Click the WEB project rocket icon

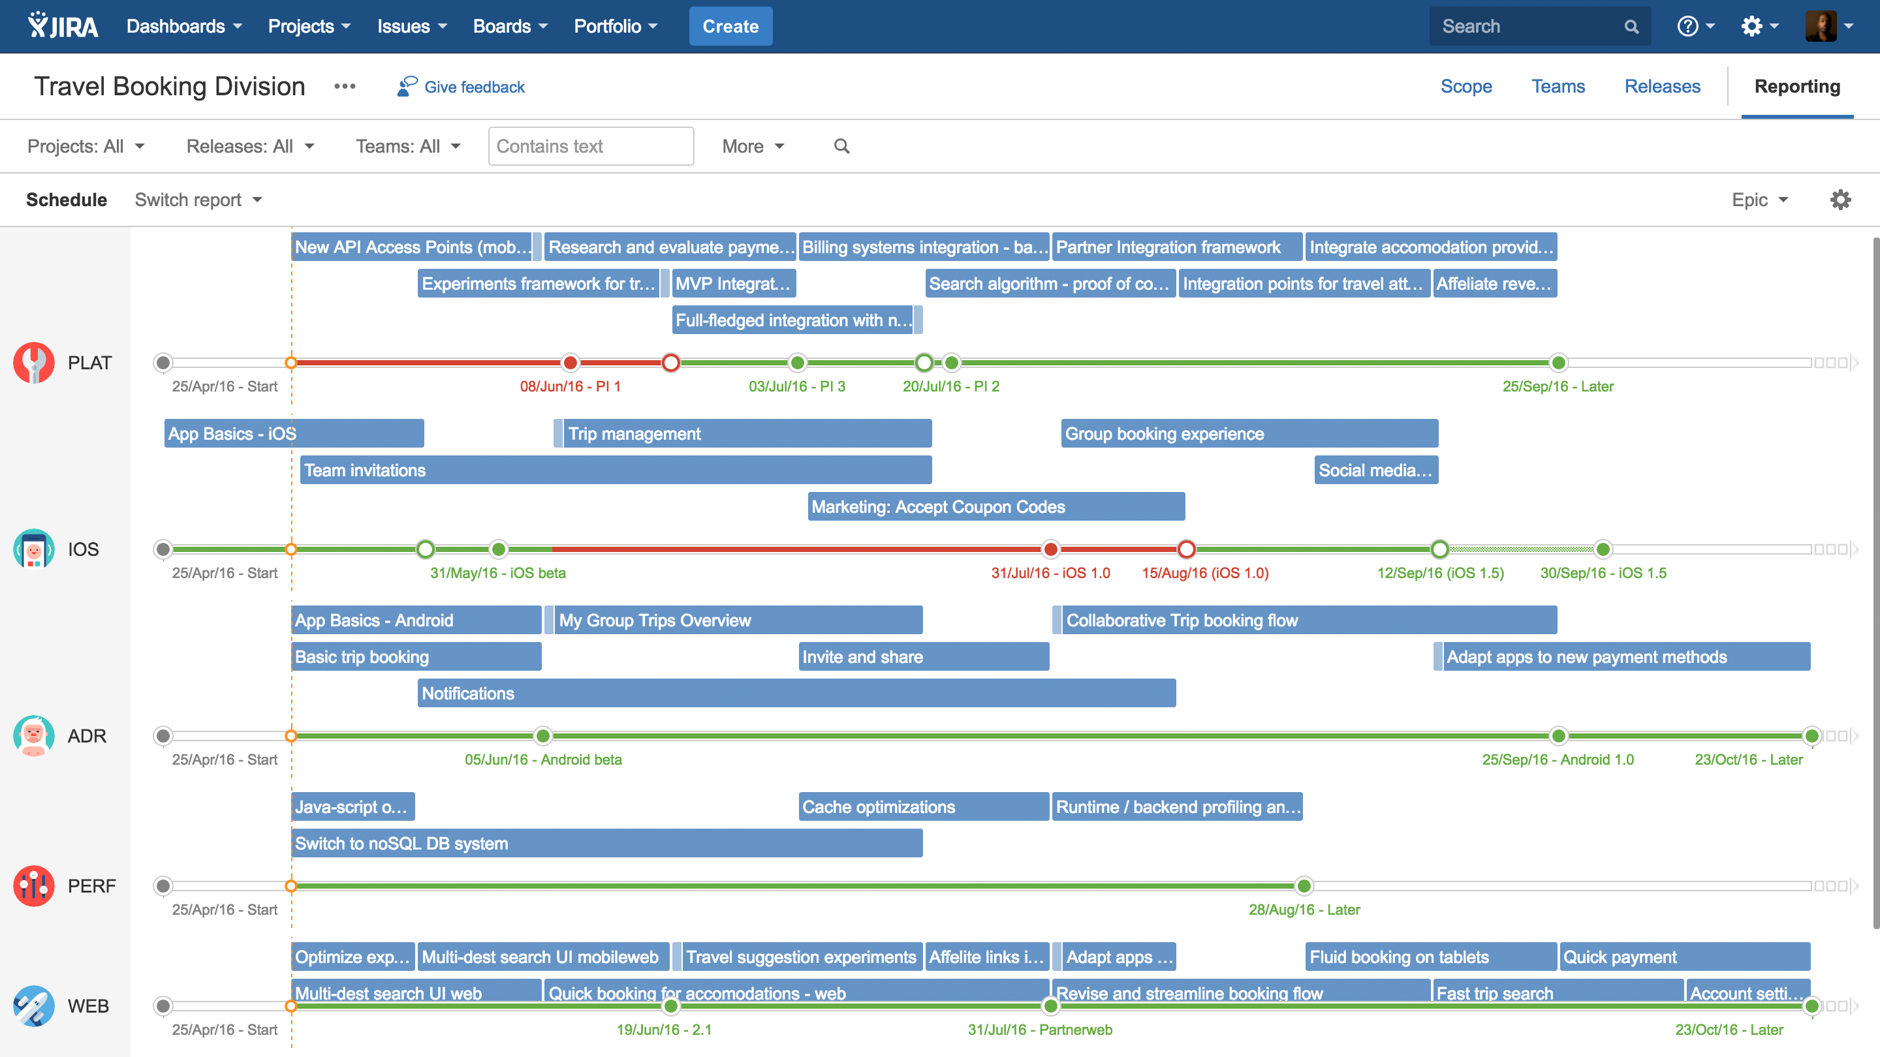[33, 1006]
